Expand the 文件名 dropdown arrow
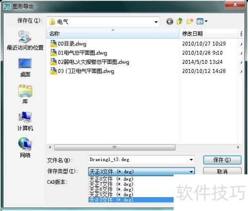The height and width of the screenshot is (211, 248). tap(191, 159)
